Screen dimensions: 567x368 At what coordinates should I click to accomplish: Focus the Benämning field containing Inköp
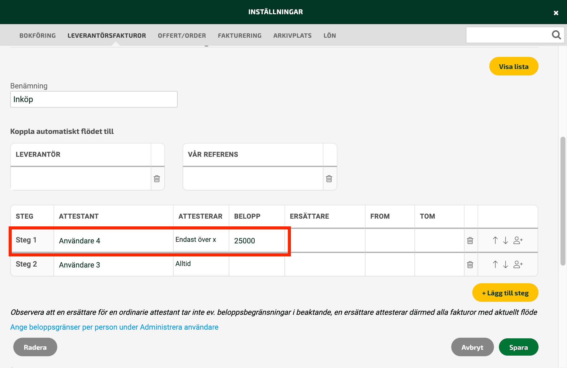(94, 99)
